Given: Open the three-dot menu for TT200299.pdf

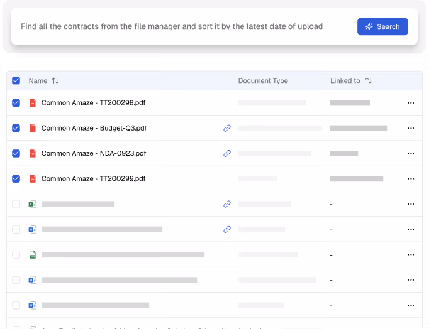Looking at the screenshot, I should point(411,179).
